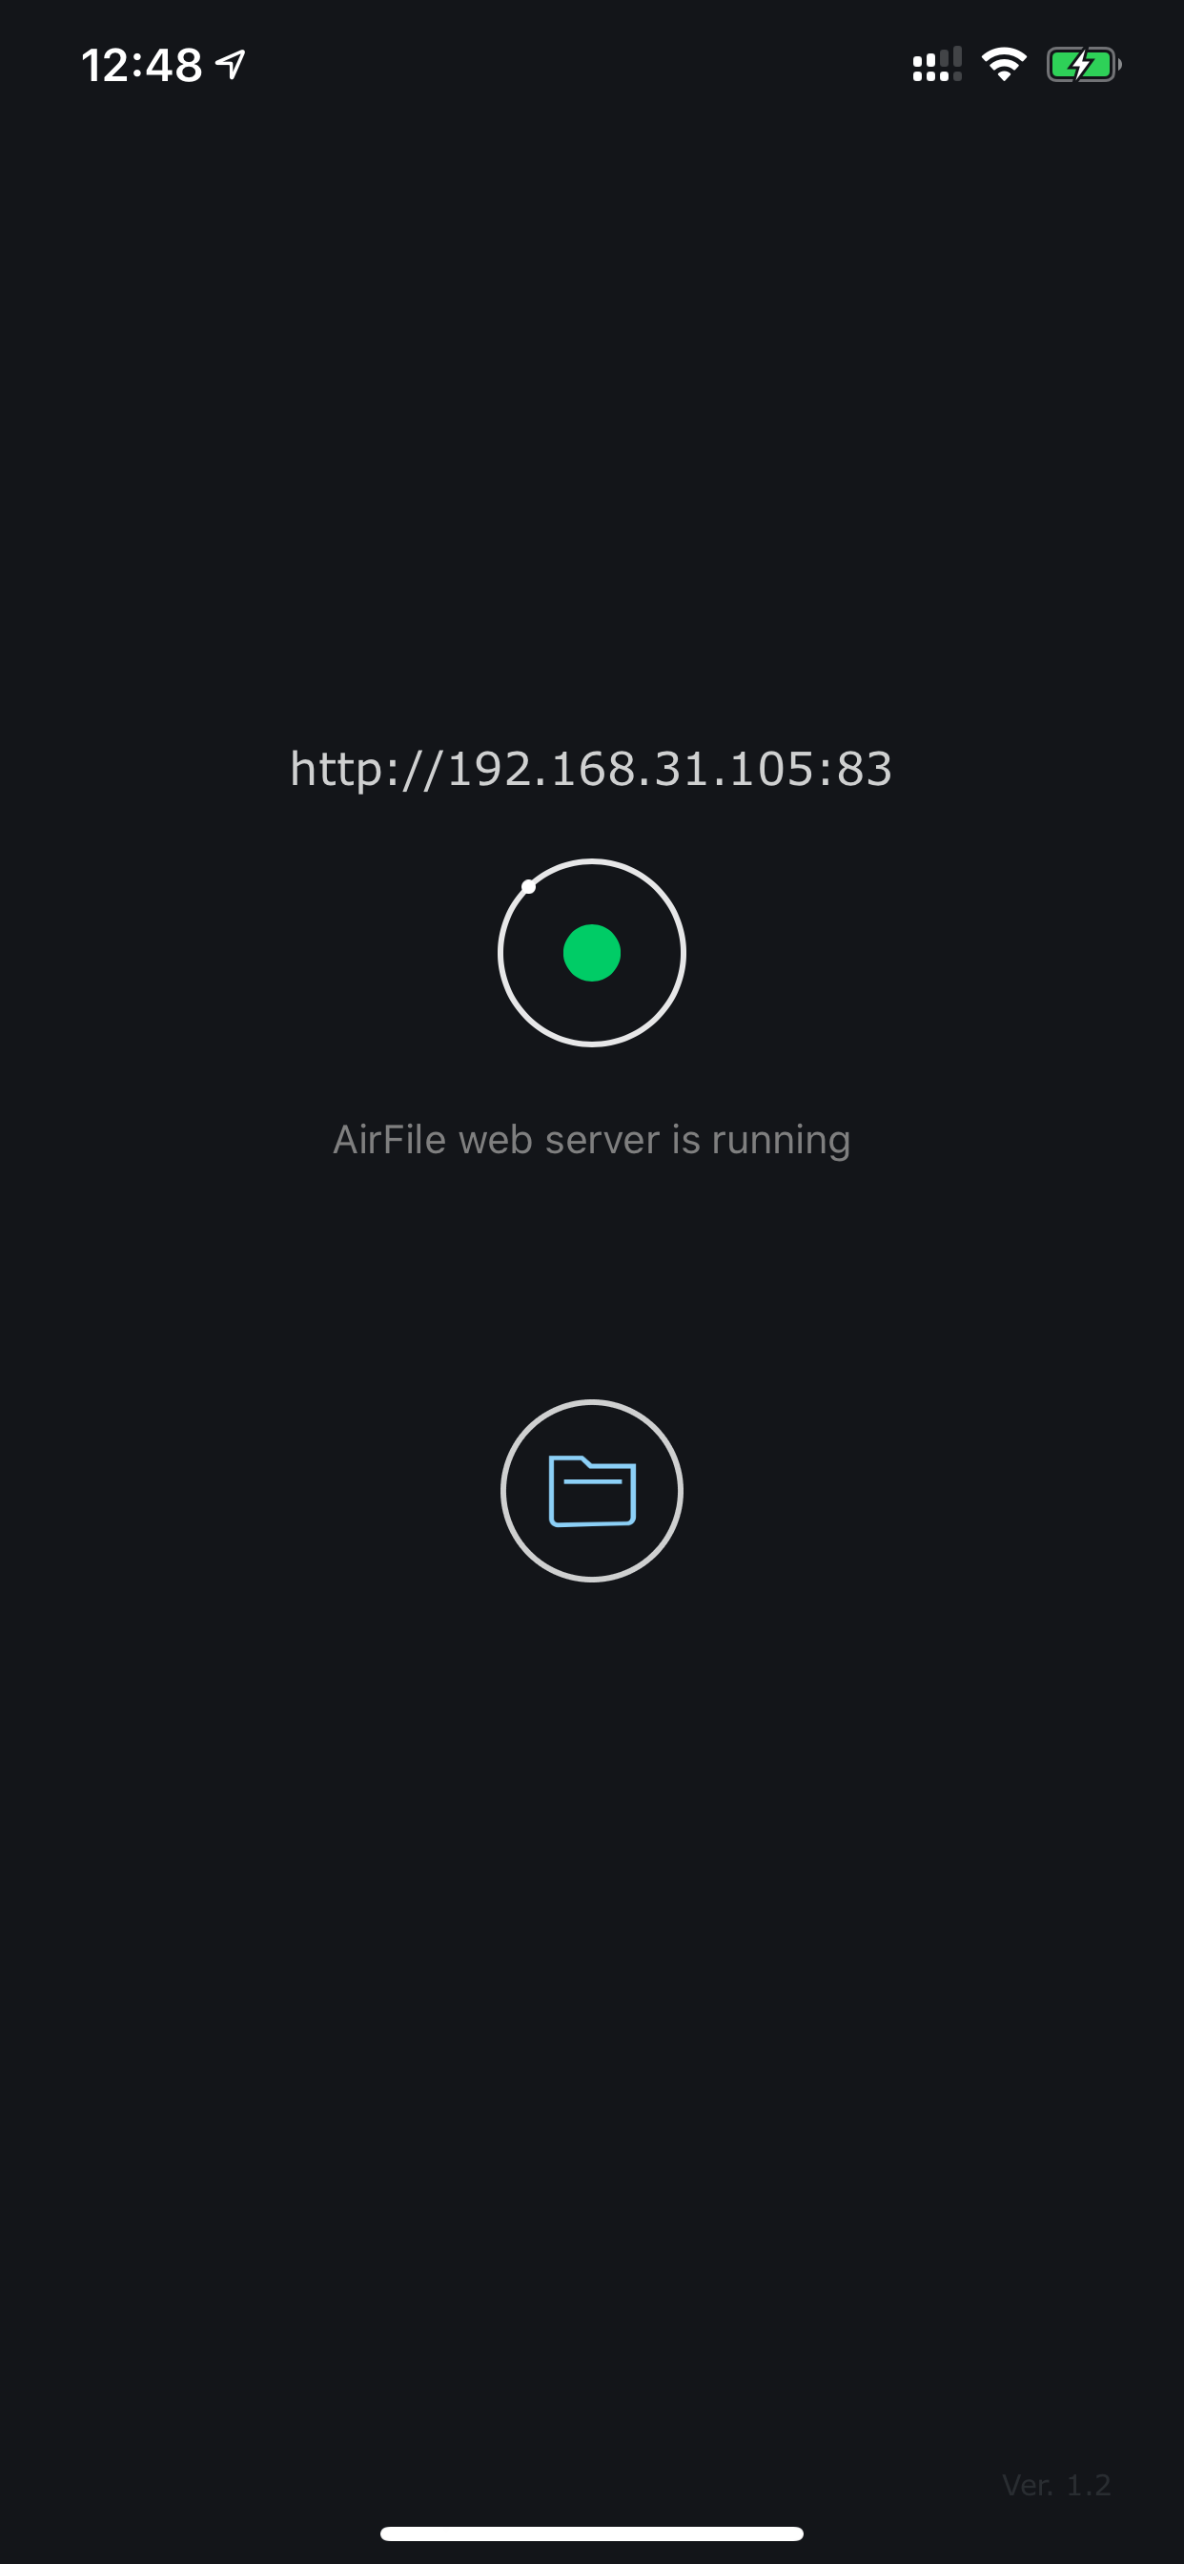This screenshot has height=2564, width=1184.
Task: Click the http:// prefix of the address
Action: click(x=365, y=769)
